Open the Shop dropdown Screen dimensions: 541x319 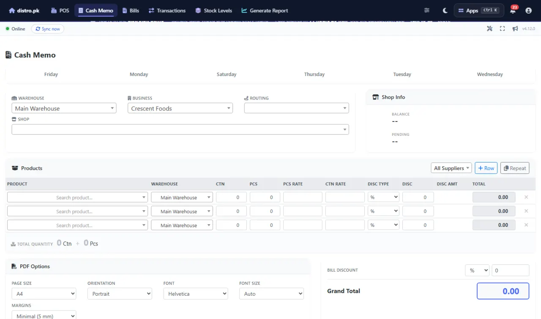pos(180,129)
